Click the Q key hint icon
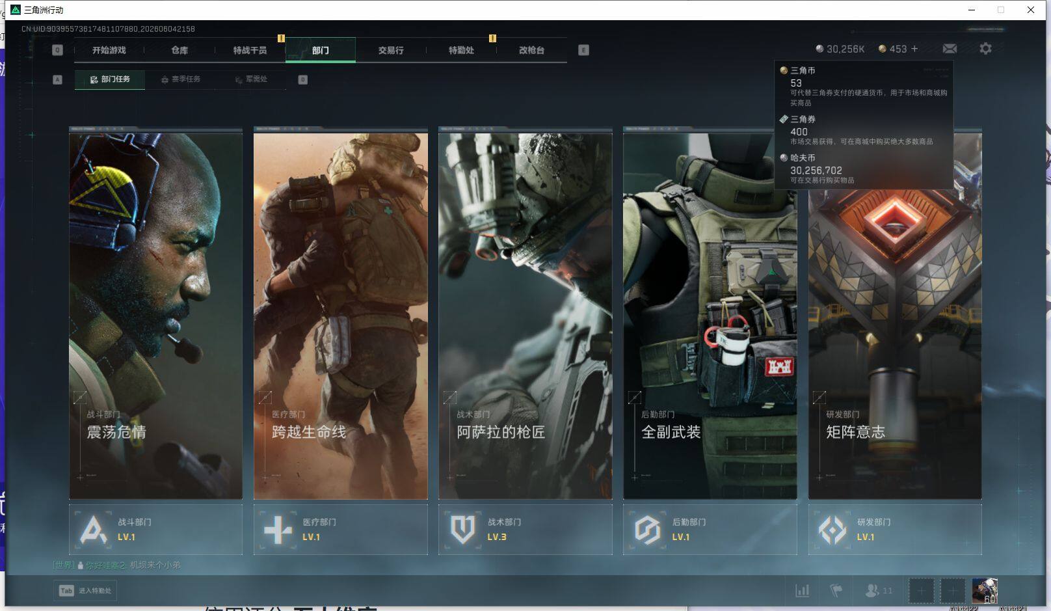Screen dimensions: 1051x611 point(57,50)
